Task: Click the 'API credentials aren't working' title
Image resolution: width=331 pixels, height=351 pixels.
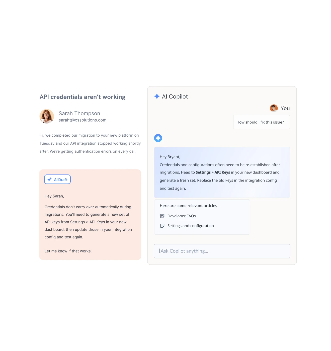Action: click(82, 97)
